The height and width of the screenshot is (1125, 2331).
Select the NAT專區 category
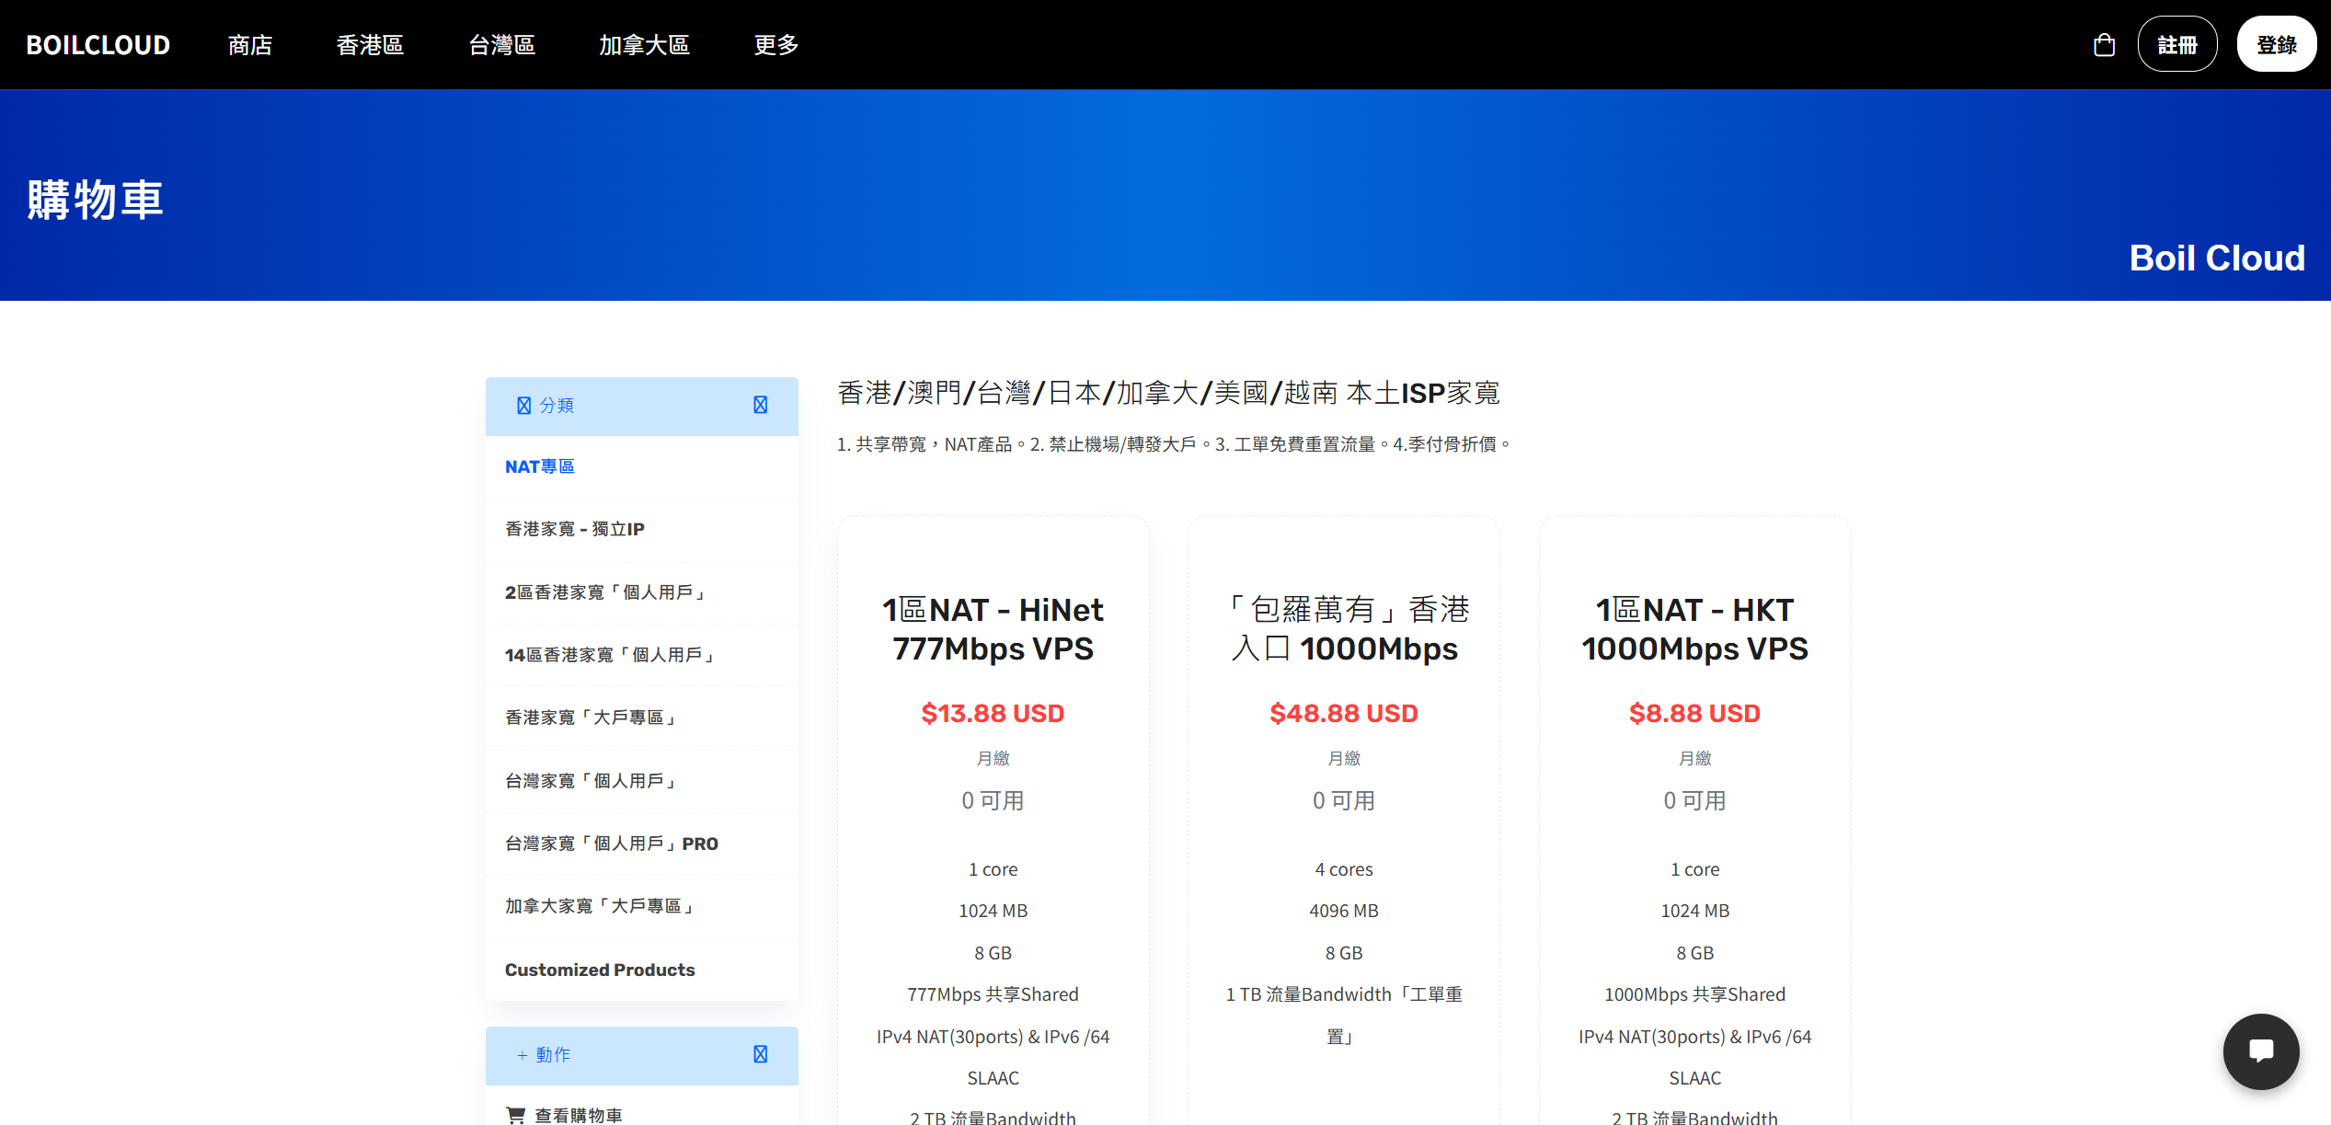(x=641, y=466)
